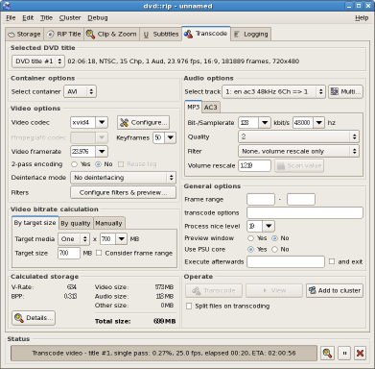Viewport: 375px width, 369px height.
Task: Select Yes for 2-pass encoding
Action: (74, 164)
